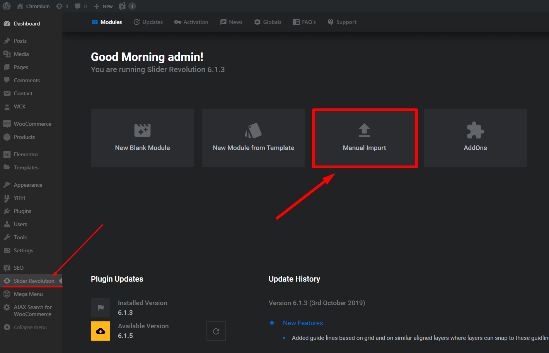Screen dimensions: 549x353
Task: Click the 'Good Morning admin!' heading
Action: point(147,57)
